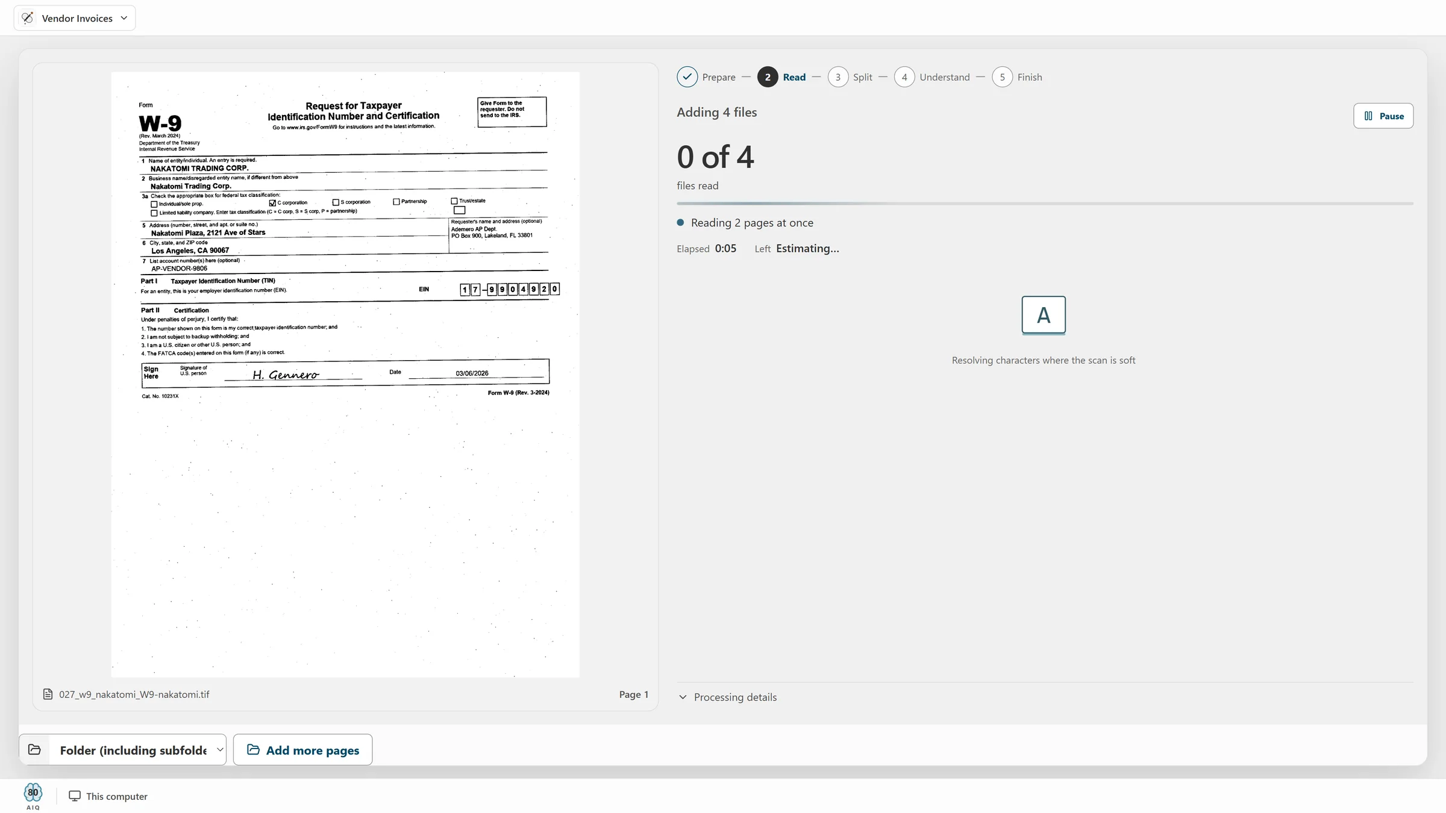Click the reading progress bar

point(1045,204)
